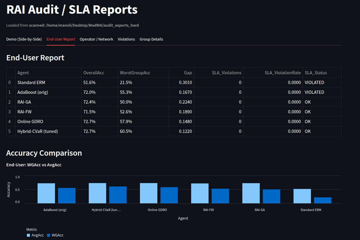Image resolution: width=360 pixels, height=240 pixels.
Task: Click the Gap column header
Action: point(188,73)
